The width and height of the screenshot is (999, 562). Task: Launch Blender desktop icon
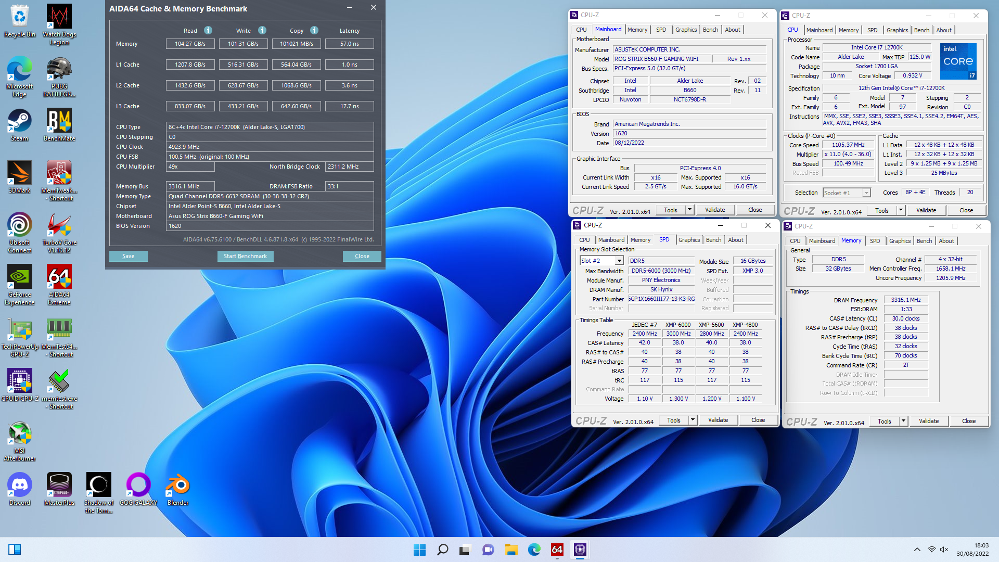[x=178, y=489]
